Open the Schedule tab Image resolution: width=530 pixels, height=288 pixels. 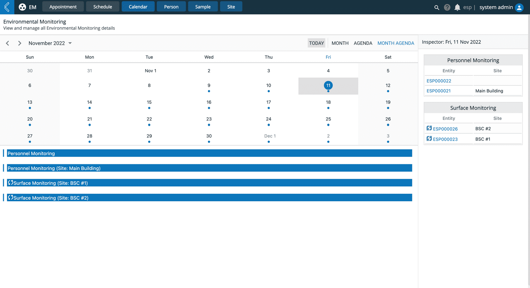pos(103,7)
